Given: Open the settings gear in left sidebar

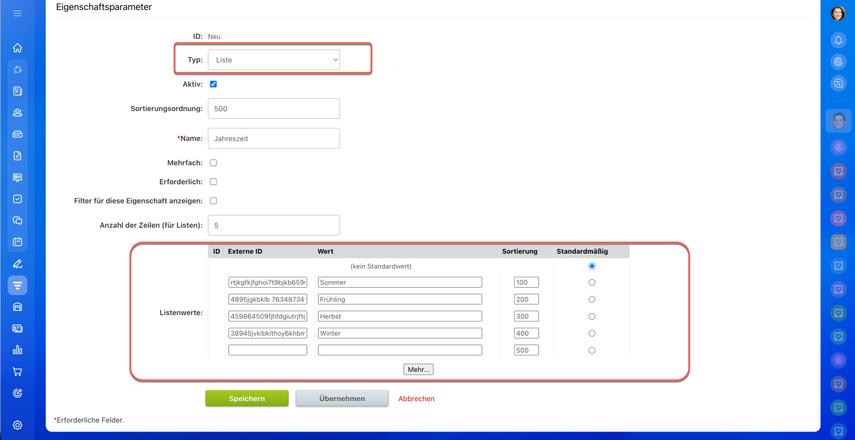Looking at the screenshot, I should coord(17,425).
